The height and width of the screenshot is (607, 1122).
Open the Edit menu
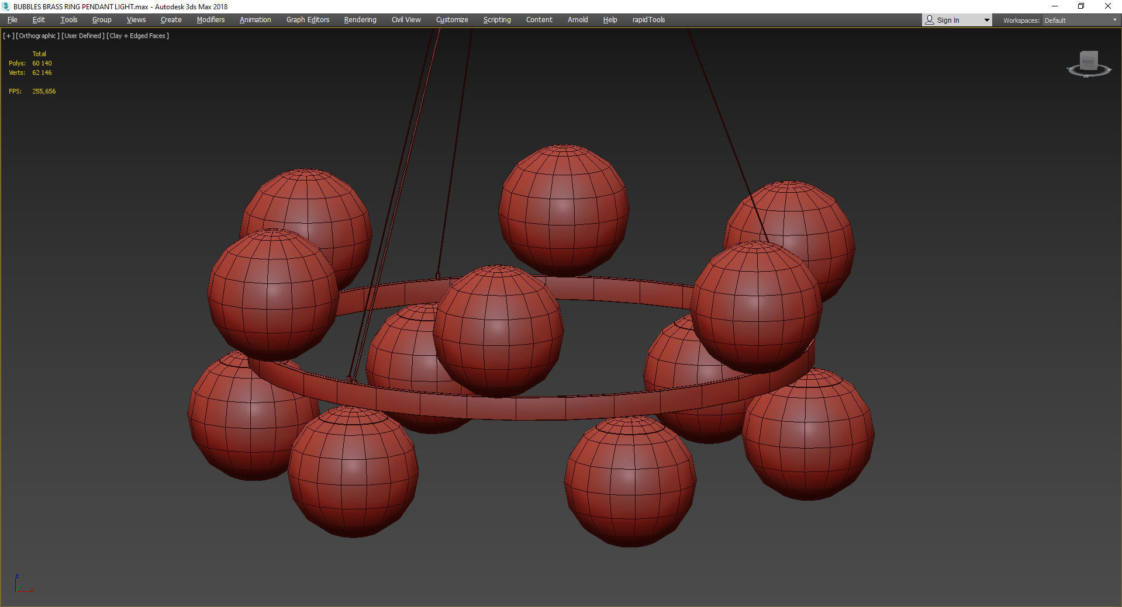tap(39, 20)
